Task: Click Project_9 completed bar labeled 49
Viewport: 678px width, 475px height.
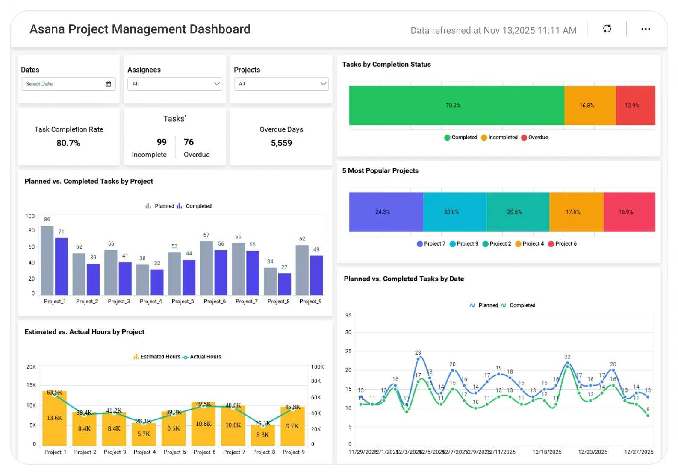Action: pos(316,275)
